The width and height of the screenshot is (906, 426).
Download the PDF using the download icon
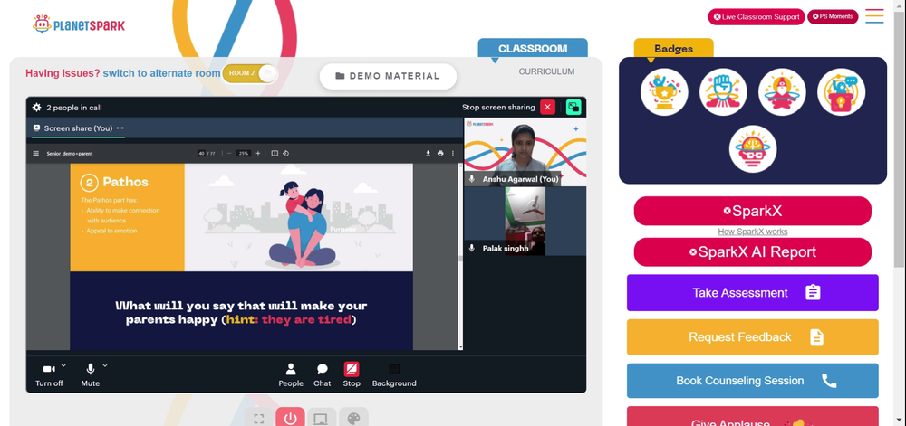point(429,154)
